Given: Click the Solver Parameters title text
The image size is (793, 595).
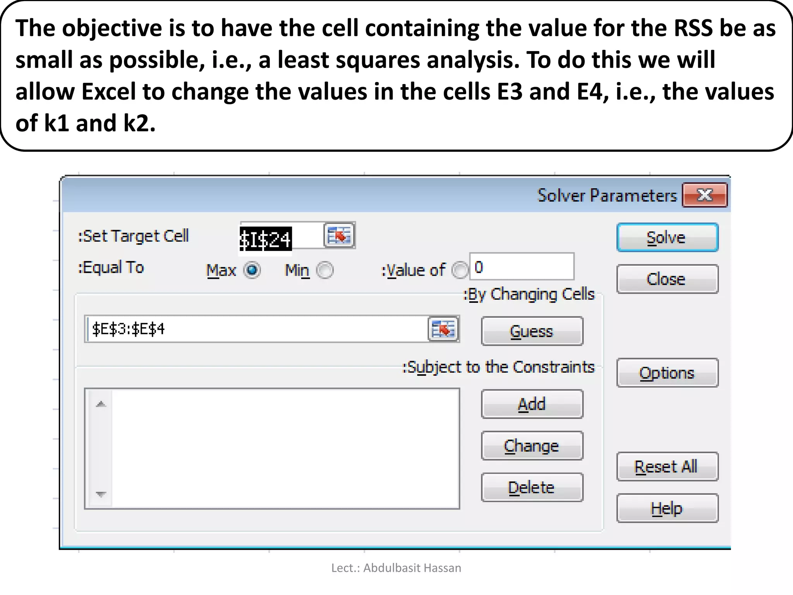Looking at the screenshot, I should [x=607, y=195].
